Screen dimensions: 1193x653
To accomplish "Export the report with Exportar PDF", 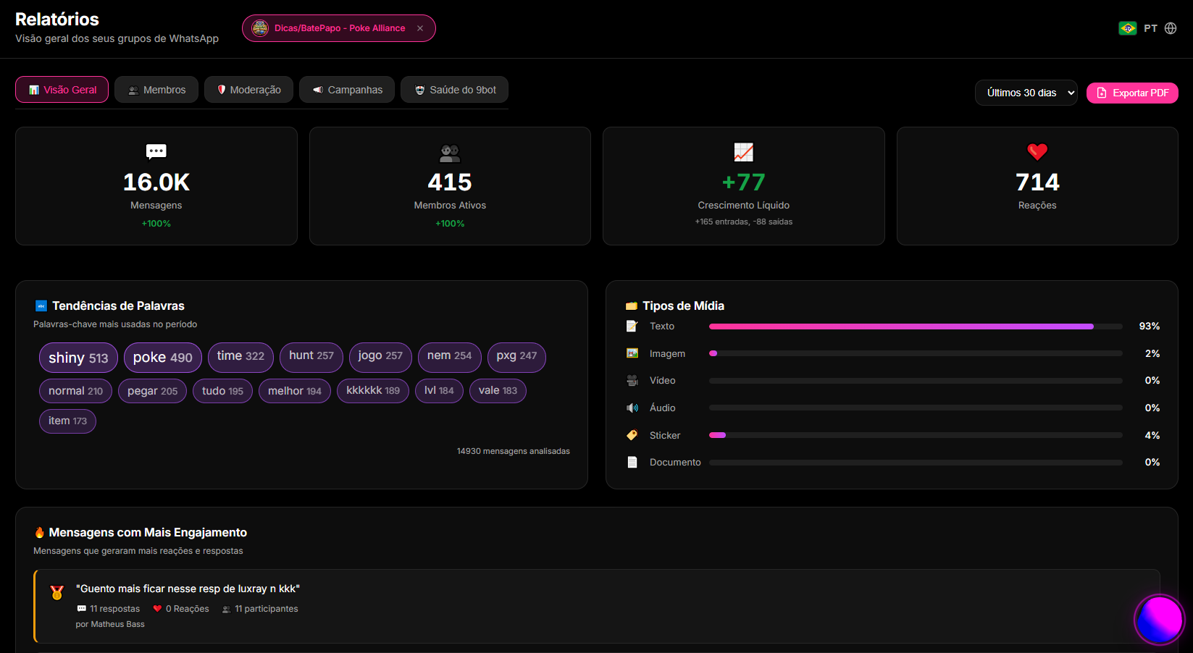I will [1132, 93].
